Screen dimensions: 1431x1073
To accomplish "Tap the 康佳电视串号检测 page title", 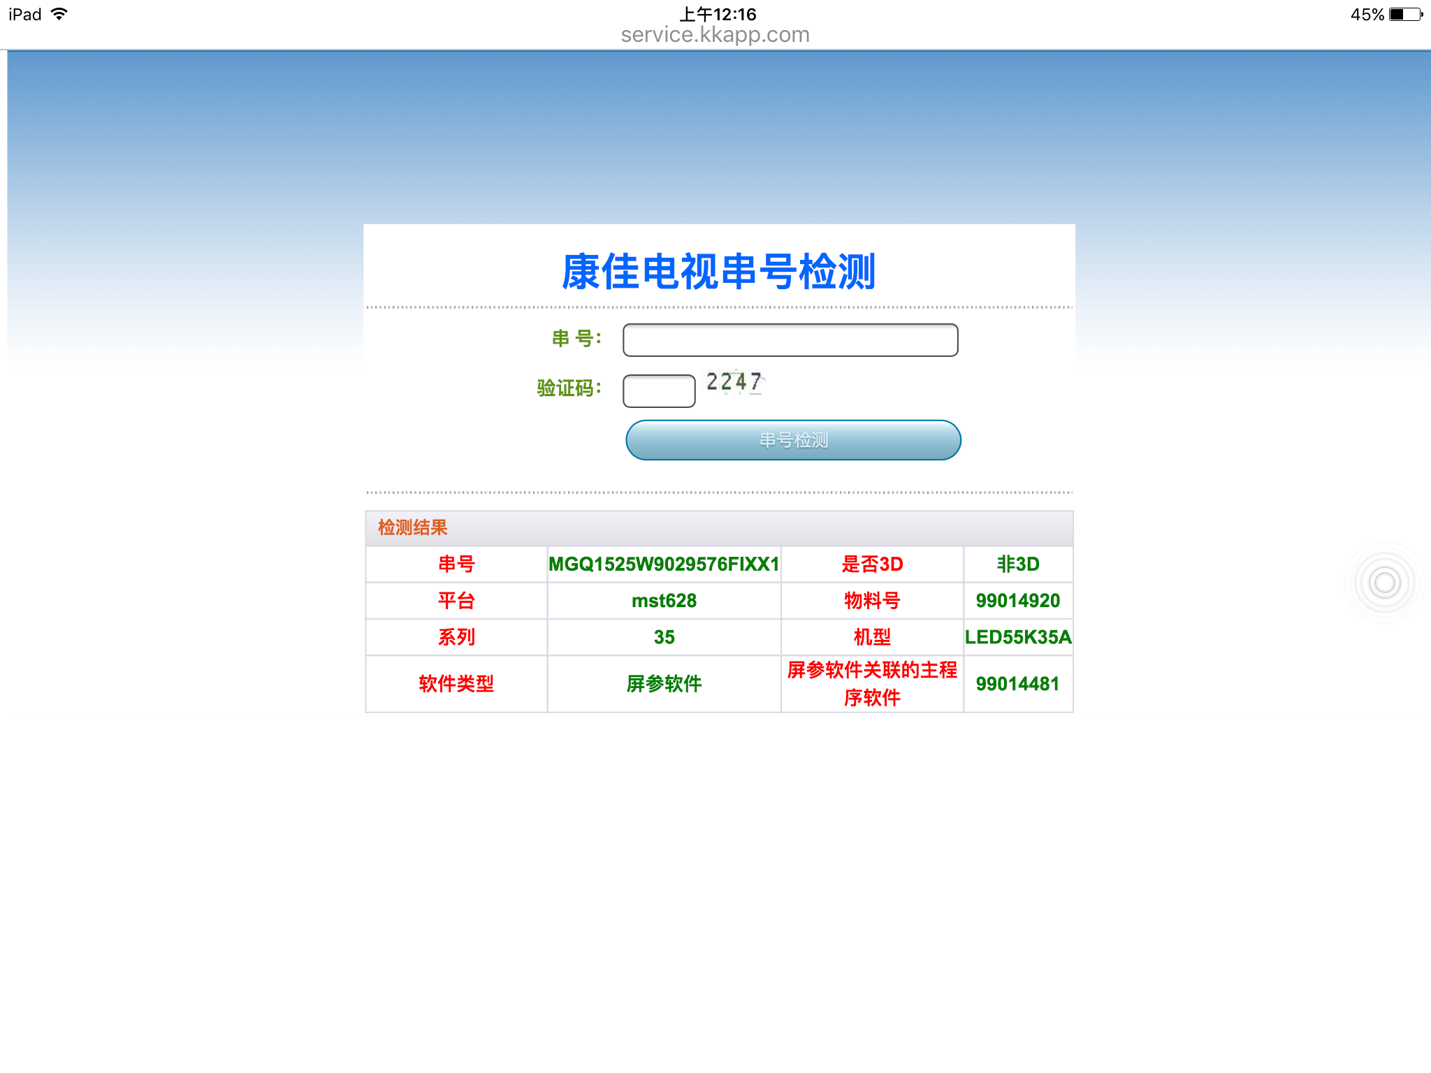I will click(x=718, y=272).
